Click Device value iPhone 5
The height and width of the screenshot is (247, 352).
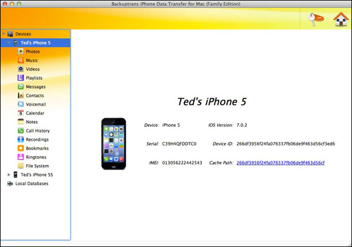click(x=171, y=125)
